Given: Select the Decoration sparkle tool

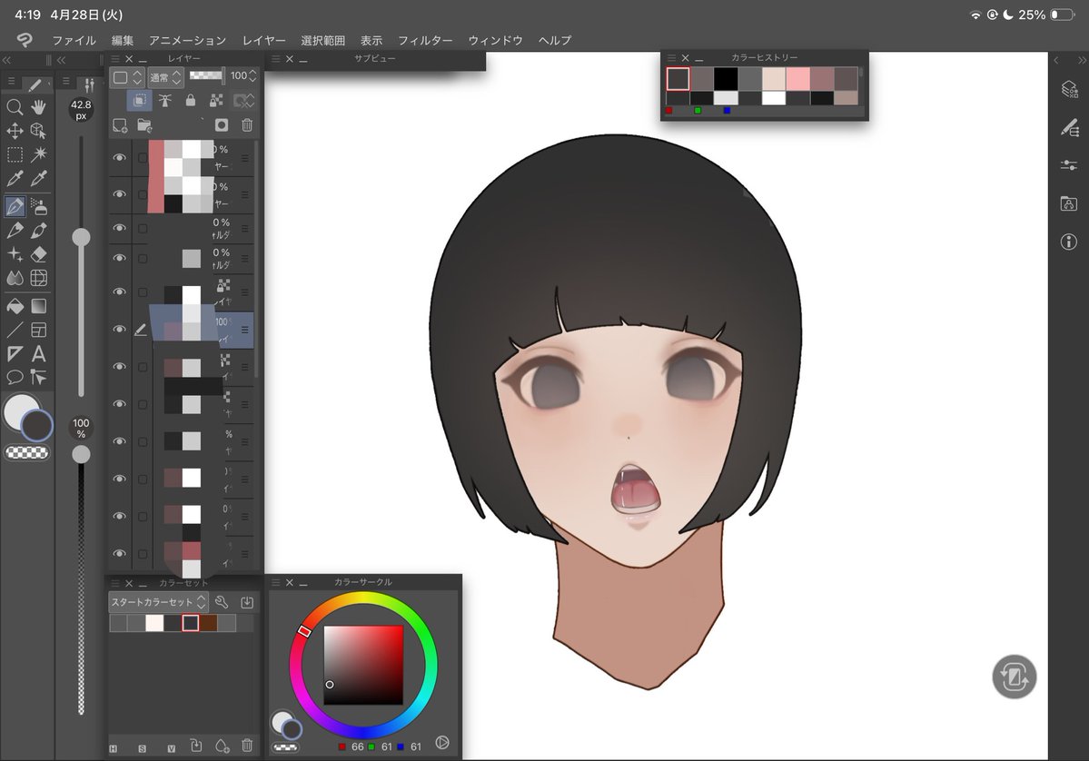Looking at the screenshot, I should 15,254.
